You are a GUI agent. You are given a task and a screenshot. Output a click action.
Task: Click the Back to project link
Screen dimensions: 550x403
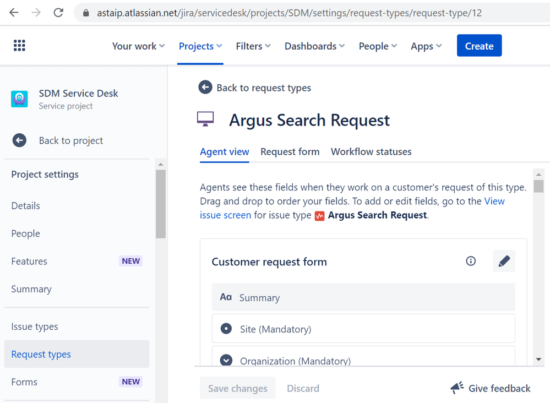pos(71,140)
